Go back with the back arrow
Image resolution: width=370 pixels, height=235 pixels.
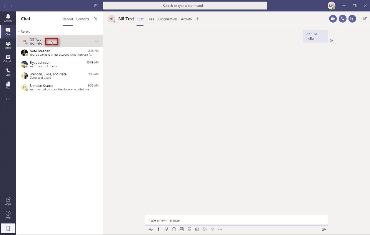(5, 5)
